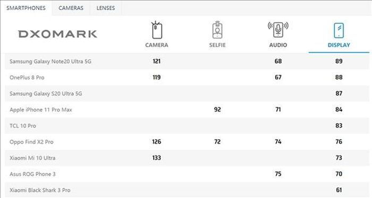Click the Audio microphone icon
Screen dimensions: 372x198
278,30
